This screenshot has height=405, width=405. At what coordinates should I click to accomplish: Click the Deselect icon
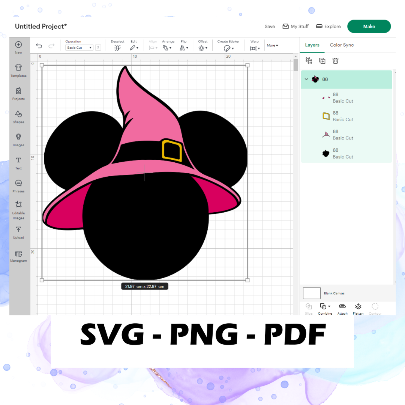pos(117,48)
